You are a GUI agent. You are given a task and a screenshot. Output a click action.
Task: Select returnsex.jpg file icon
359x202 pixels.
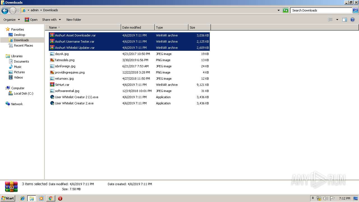(x=52, y=79)
